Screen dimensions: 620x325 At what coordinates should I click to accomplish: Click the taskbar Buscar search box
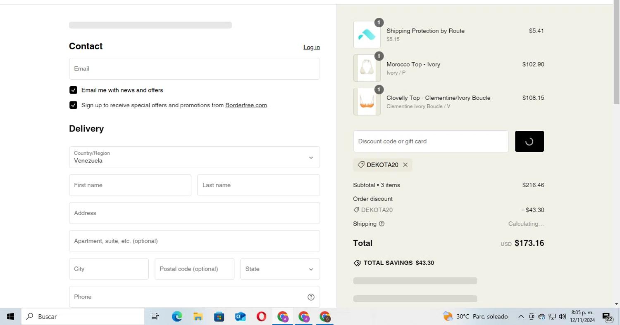coord(83,317)
